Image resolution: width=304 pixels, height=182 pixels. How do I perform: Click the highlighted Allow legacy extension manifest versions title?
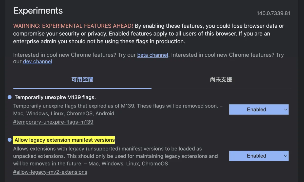pos(65,140)
